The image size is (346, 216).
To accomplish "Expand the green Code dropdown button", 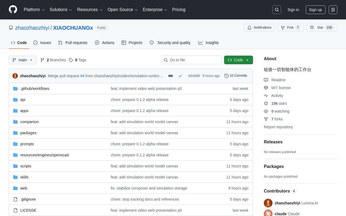I will (x=238, y=60).
